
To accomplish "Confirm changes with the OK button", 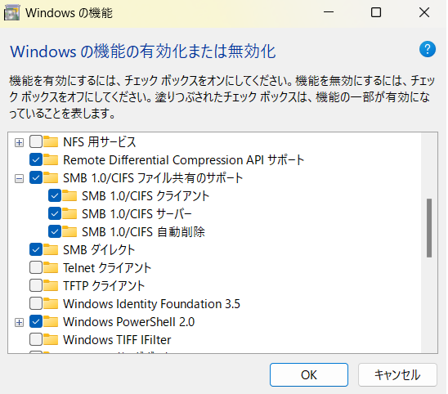I will [x=309, y=375].
